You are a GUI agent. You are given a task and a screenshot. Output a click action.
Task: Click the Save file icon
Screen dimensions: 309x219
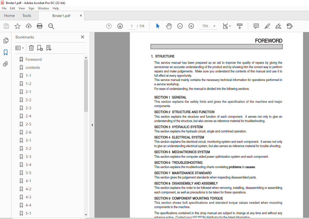(x=6, y=26)
